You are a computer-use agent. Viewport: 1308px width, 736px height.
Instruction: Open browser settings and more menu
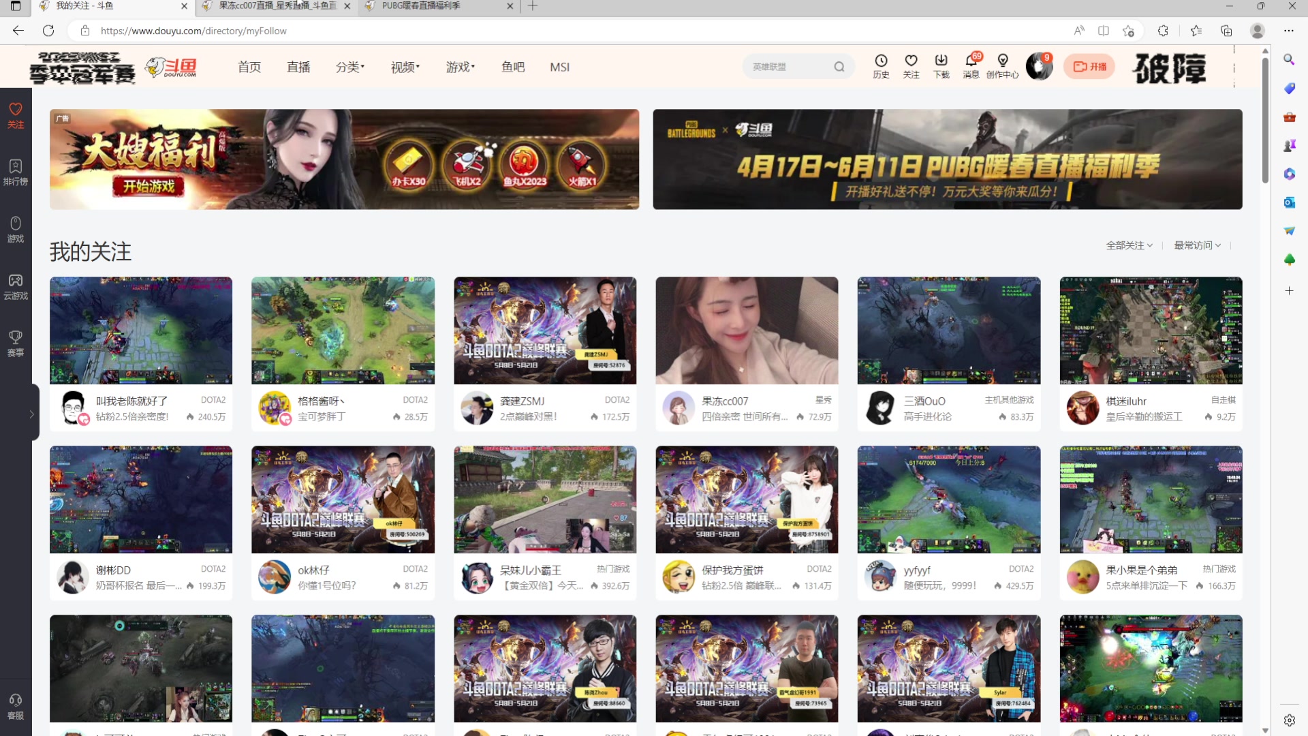pyautogui.click(x=1288, y=31)
